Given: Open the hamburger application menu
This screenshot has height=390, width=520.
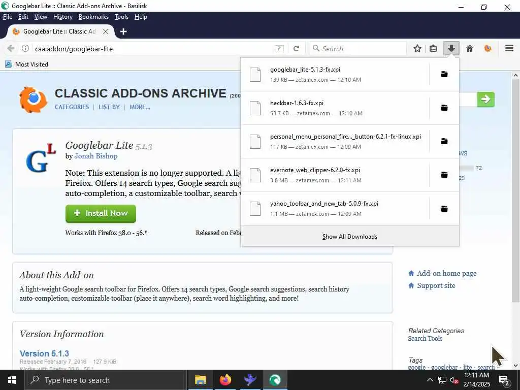Looking at the screenshot, I should click(x=509, y=48).
